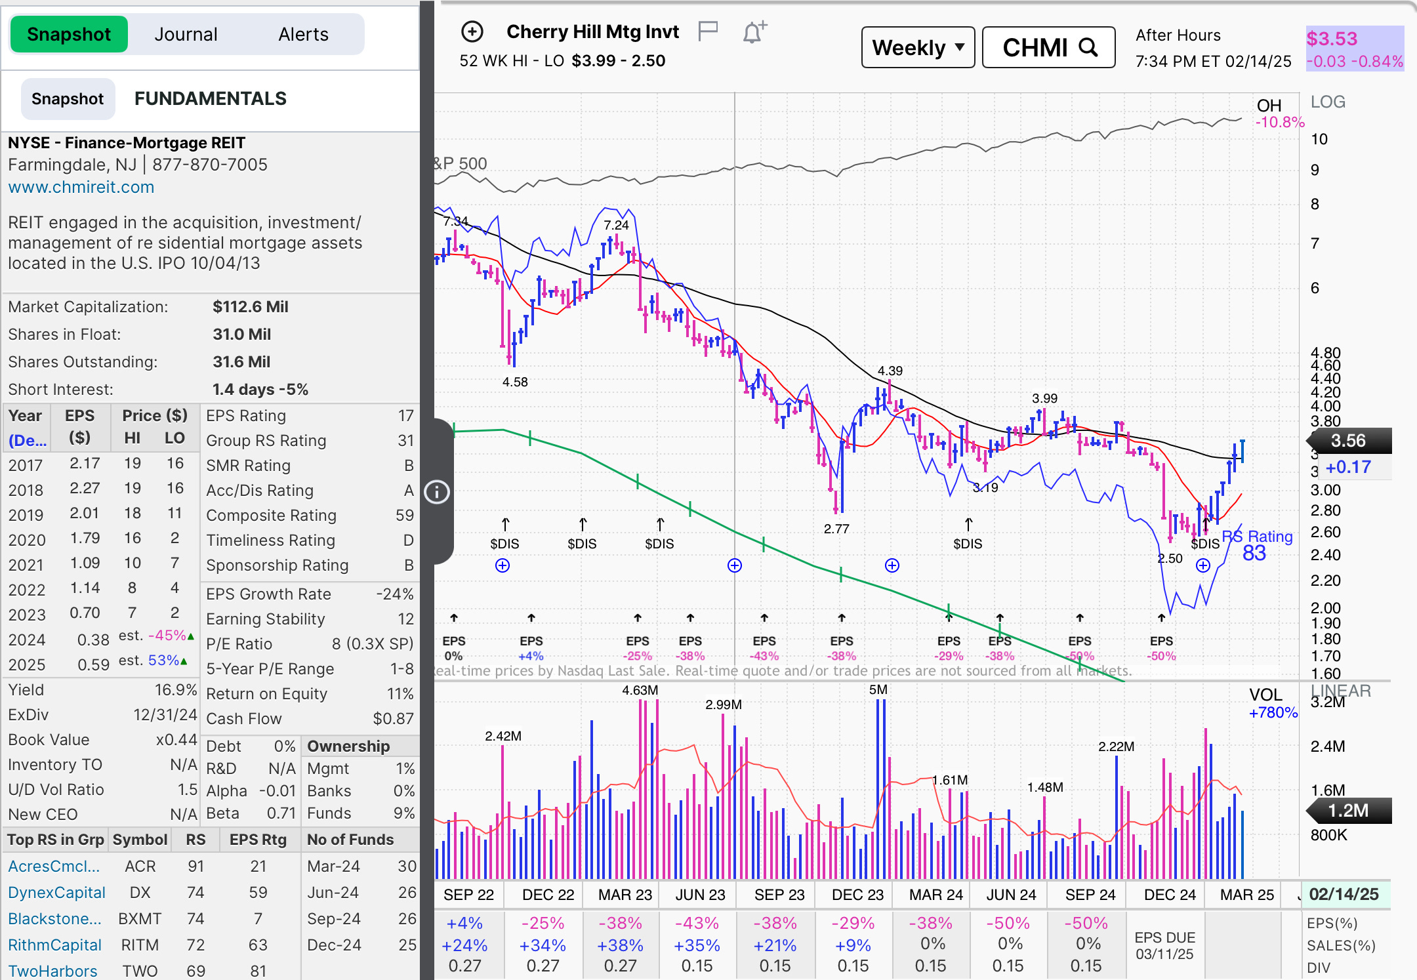Click the info icon on panel divider

[437, 491]
